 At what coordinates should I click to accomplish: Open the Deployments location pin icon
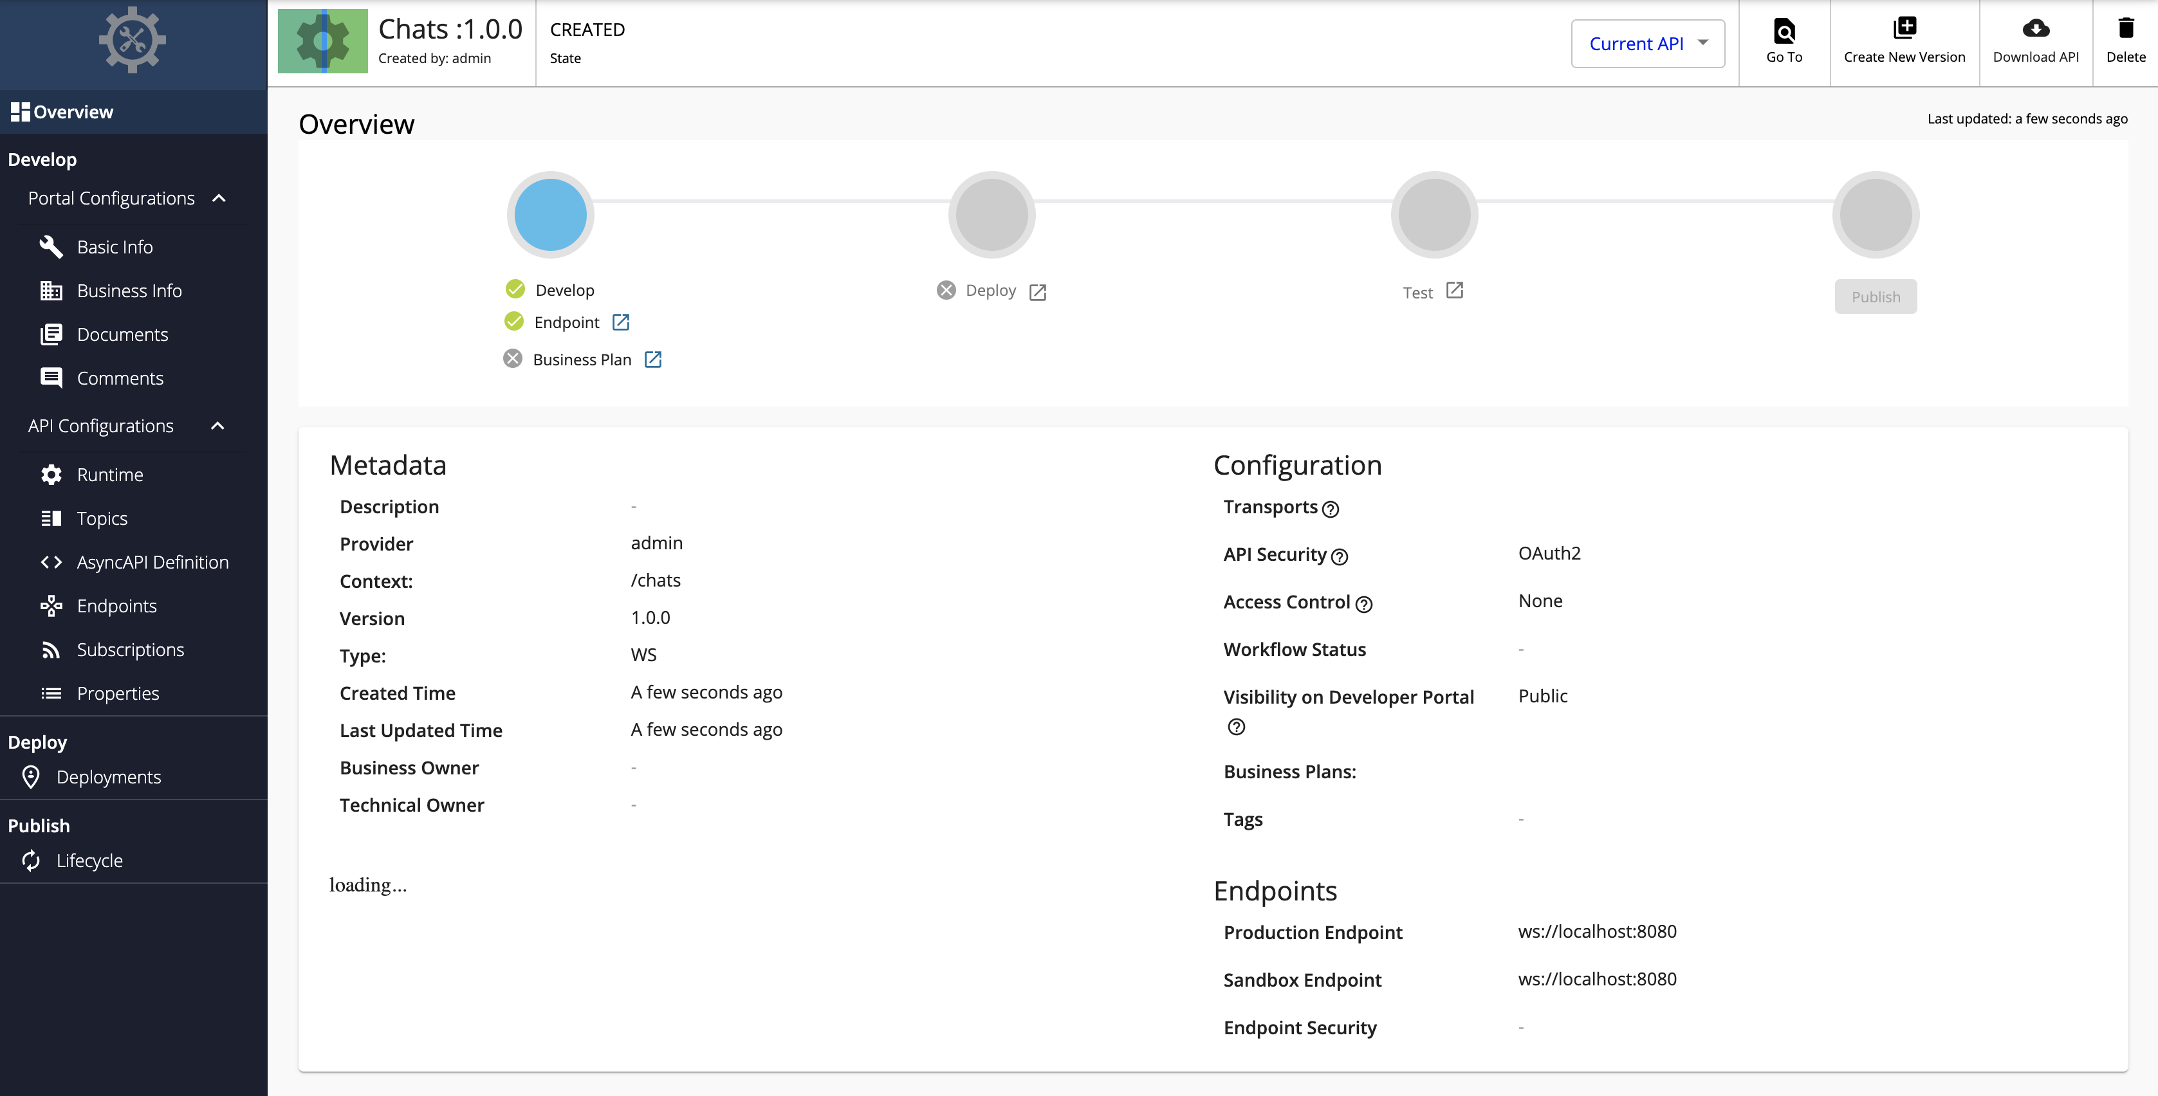pyautogui.click(x=31, y=776)
